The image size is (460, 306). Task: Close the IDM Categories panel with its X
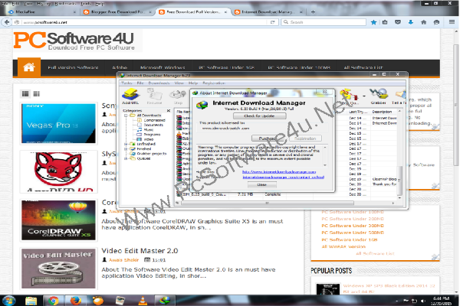tap(169, 110)
